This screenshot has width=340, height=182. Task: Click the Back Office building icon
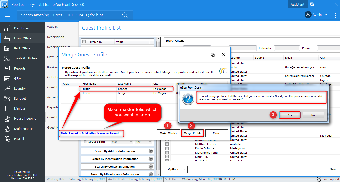pyautogui.click(x=7, y=48)
